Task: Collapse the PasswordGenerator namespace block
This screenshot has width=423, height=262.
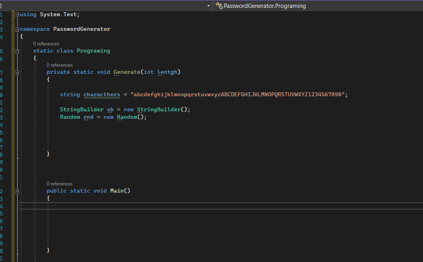Action: point(17,29)
